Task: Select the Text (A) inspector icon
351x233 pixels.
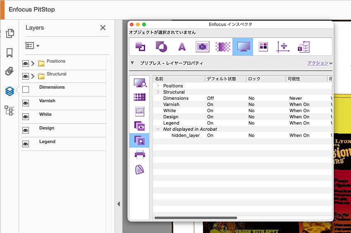Action: click(x=182, y=47)
